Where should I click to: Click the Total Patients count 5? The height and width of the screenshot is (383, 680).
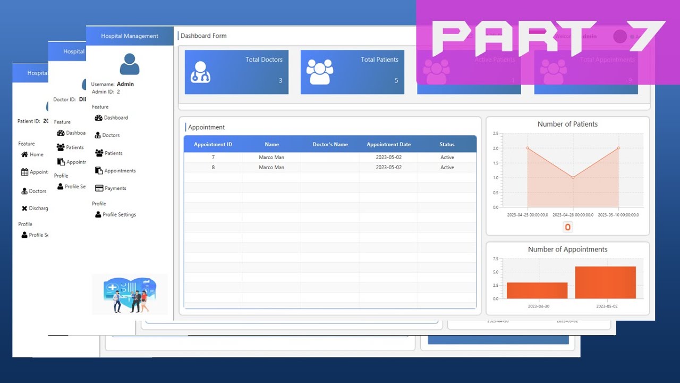click(x=396, y=81)
